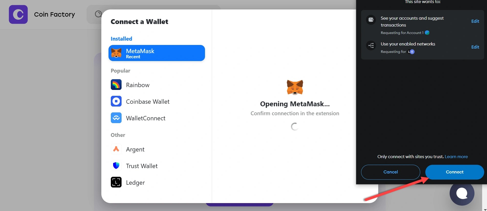Click the Ethereum network badge icon
The width and height of the screenshot is (487, 211).
pyautogui.click(x=412, y=52)
